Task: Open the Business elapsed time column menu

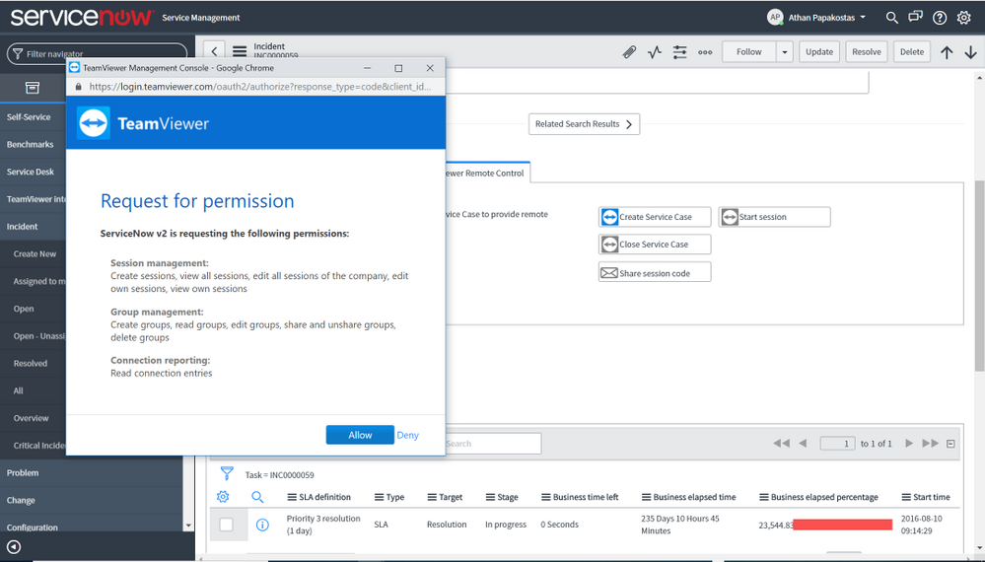Action: [x=646, y=497]
